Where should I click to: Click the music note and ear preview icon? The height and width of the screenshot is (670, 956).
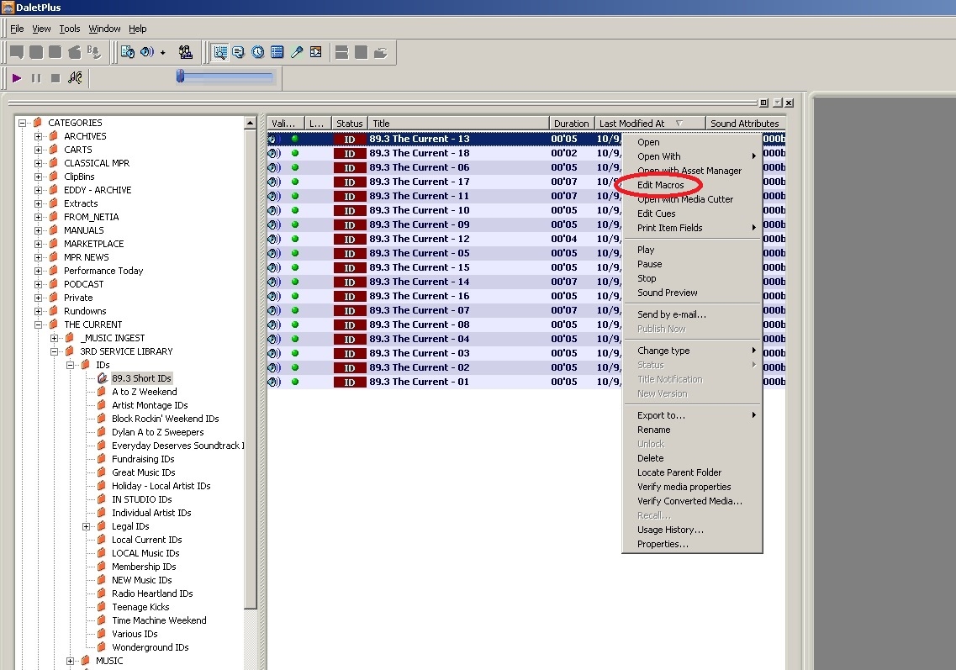[x=75, y=78]
